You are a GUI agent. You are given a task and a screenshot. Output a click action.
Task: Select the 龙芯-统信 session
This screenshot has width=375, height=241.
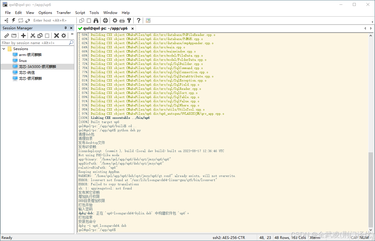[x=27, y=73]
